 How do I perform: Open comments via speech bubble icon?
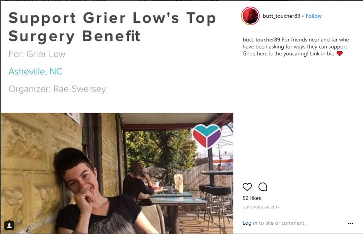pos(263,187)
